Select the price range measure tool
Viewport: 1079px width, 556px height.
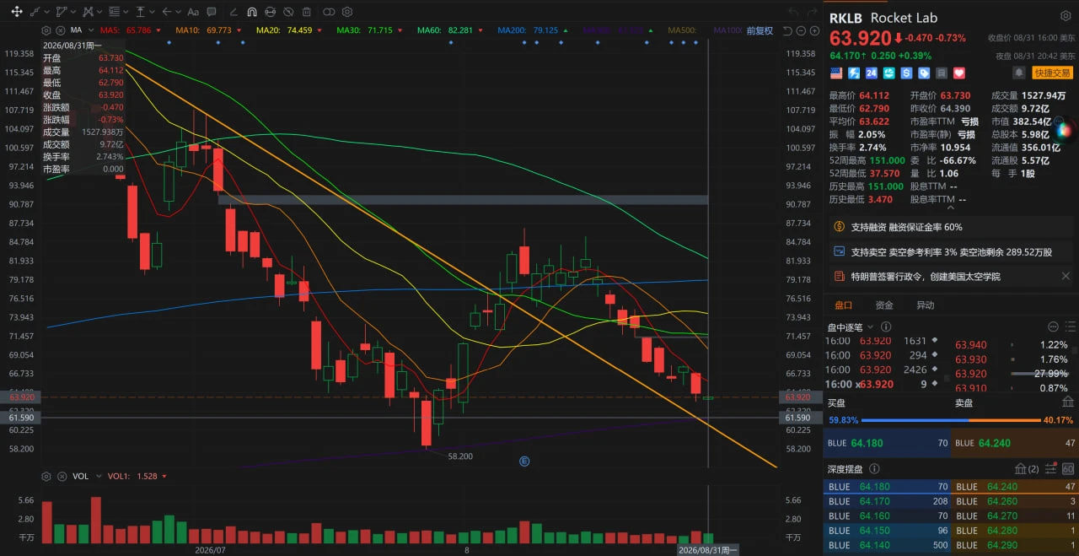[140, 12]
